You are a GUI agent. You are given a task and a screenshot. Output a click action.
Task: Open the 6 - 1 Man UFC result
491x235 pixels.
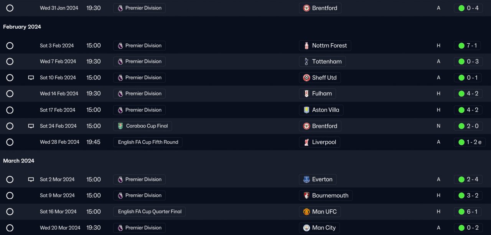point(468,212)
